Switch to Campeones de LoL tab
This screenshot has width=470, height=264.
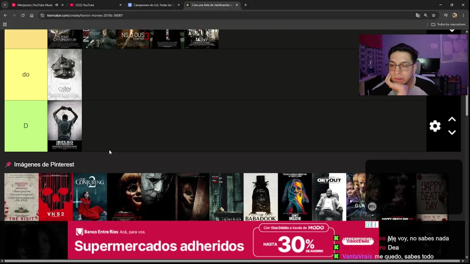point(153,5)
